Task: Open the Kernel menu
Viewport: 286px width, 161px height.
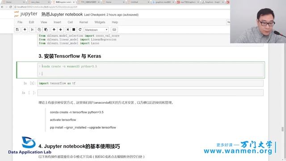Action: pyautogui.click(x=84, y=22)
